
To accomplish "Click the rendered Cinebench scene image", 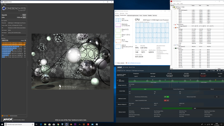I will pyautogui.click(x=71, y=62).
